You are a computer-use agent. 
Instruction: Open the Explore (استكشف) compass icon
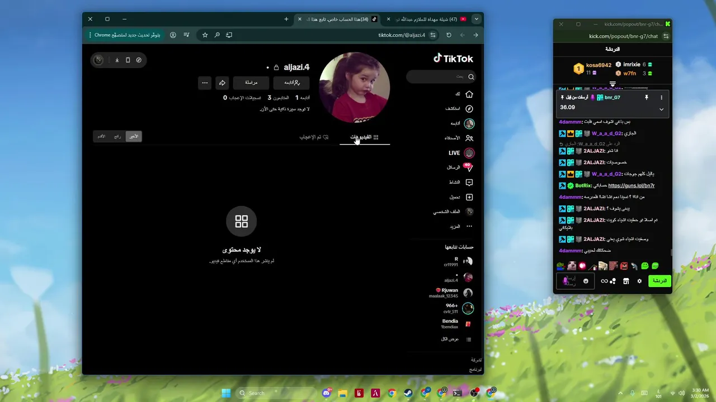469,108
